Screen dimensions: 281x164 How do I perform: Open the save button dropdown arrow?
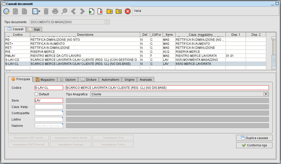[x=40, y=11]
